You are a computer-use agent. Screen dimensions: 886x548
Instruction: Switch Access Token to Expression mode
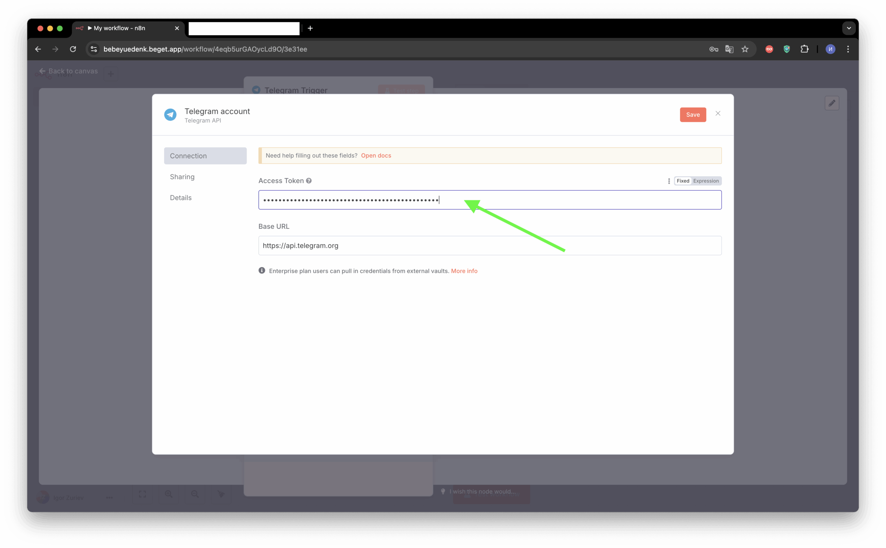pyautogui.click(x=706, y=181)
